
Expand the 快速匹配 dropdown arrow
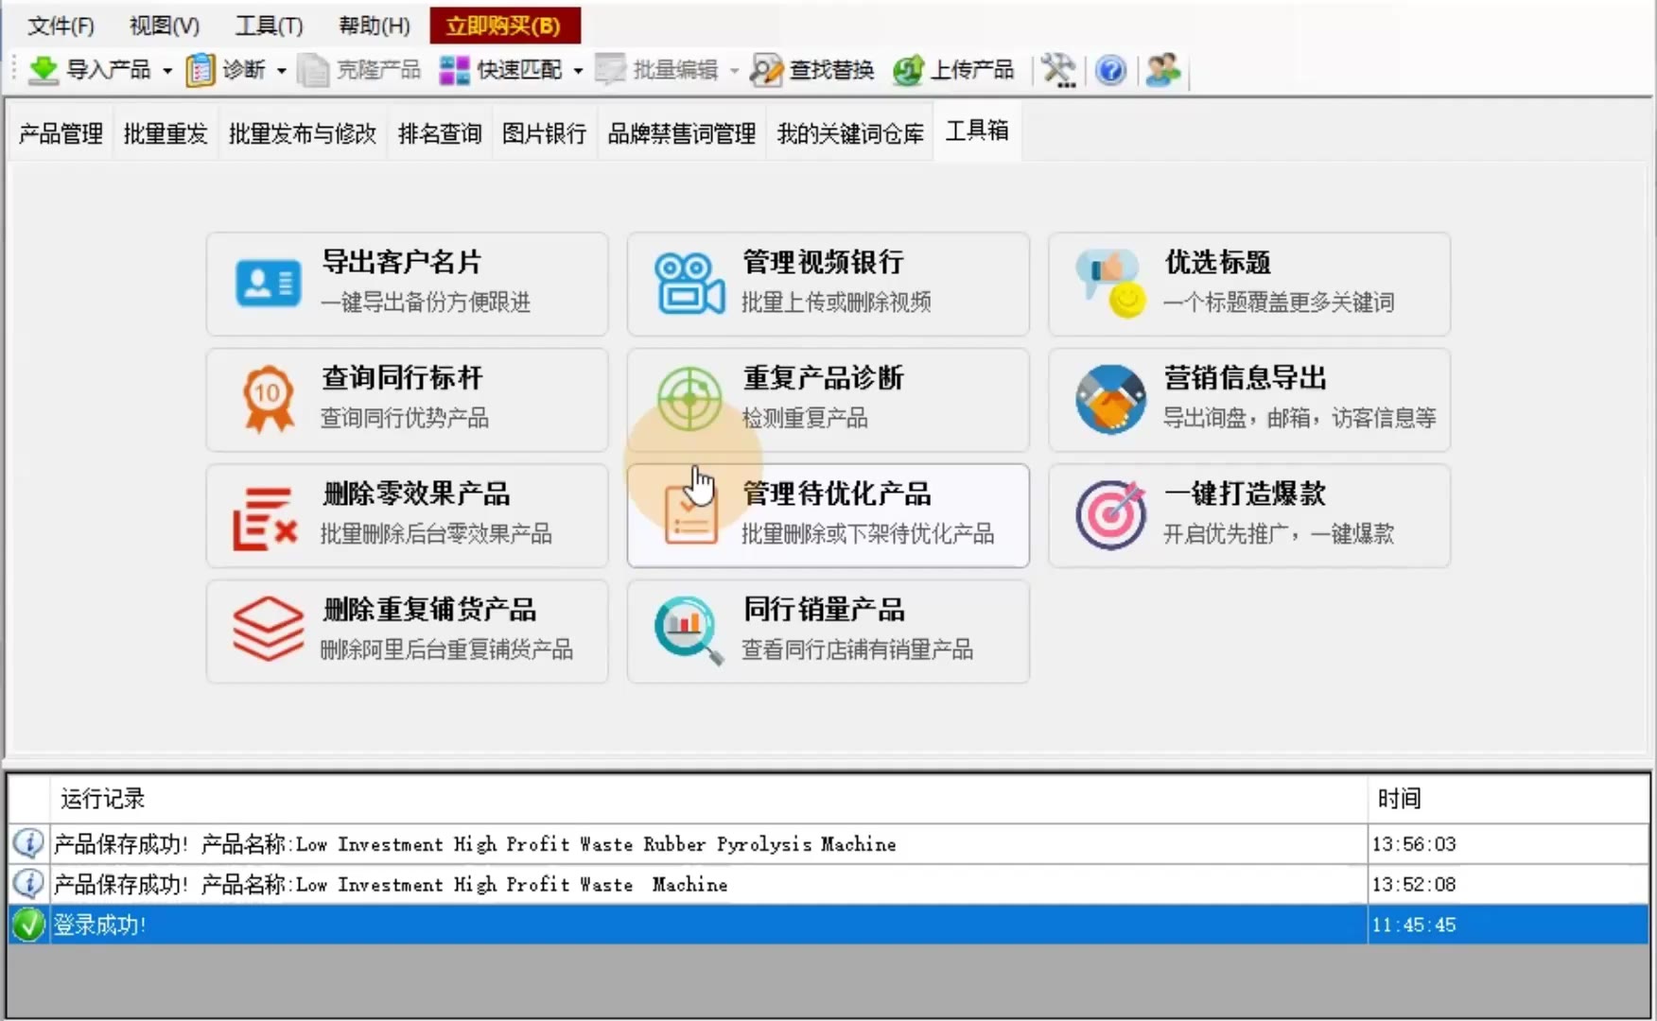(578, 70)
